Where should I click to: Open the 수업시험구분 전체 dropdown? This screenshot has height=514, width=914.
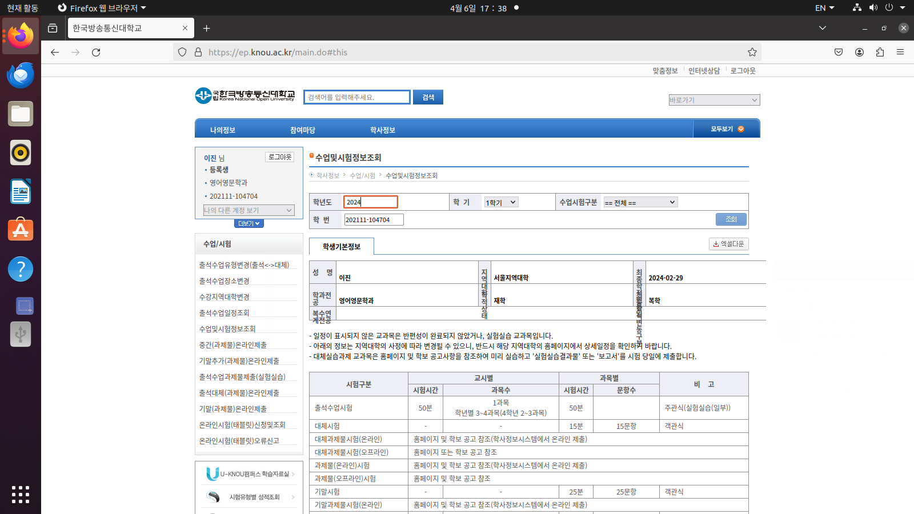pos(640,202)
